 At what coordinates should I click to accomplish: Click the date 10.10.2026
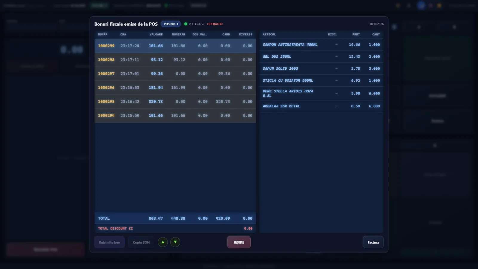[376, 24]
